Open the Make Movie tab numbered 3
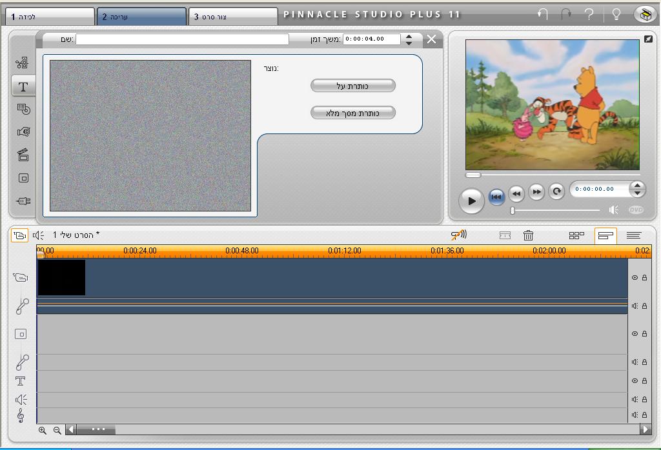 click(232, 16)
